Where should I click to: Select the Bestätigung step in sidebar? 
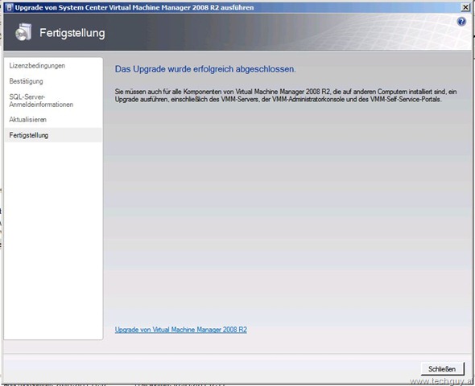tap(26, 81)
